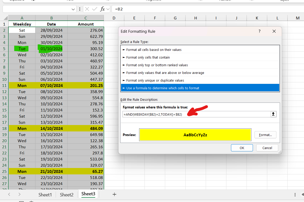Confirm the entry with the checkmark icon
Screen dimensions: 304x202
click(95, 9)
